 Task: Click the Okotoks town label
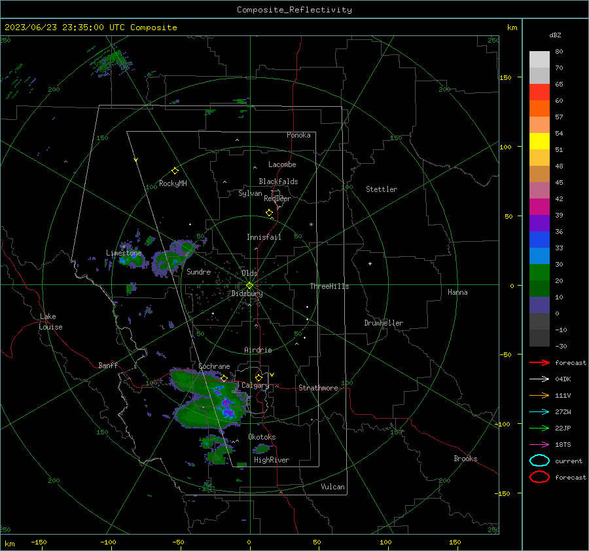[x=262, y=437]
